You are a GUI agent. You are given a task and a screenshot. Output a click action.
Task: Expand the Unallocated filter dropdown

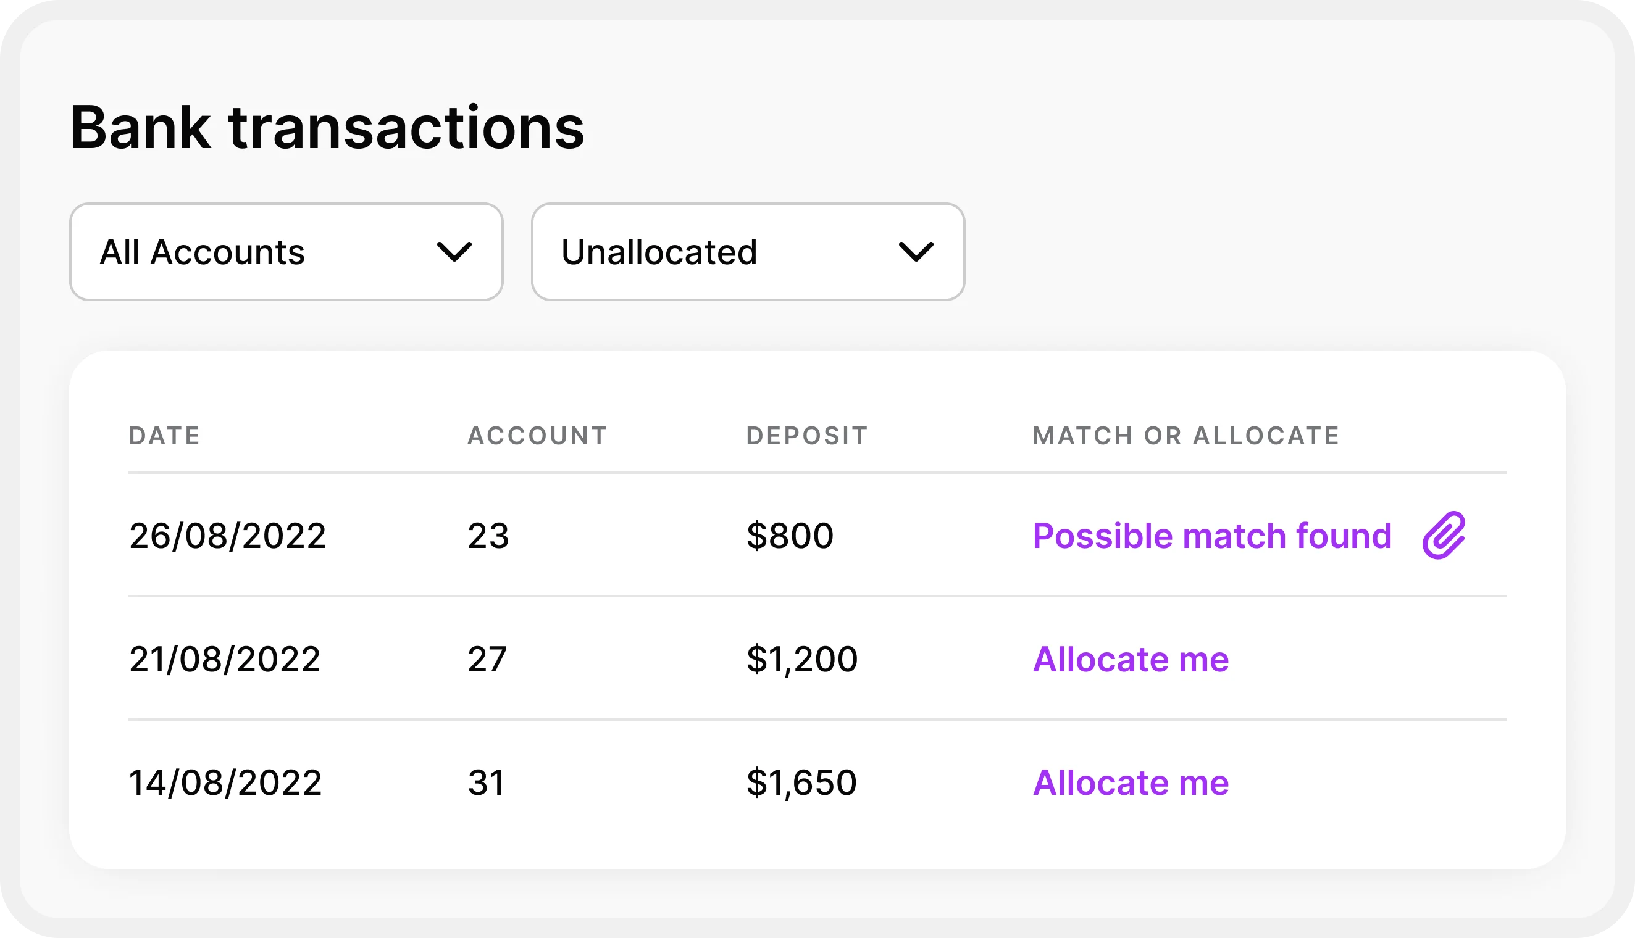(748, 252)
